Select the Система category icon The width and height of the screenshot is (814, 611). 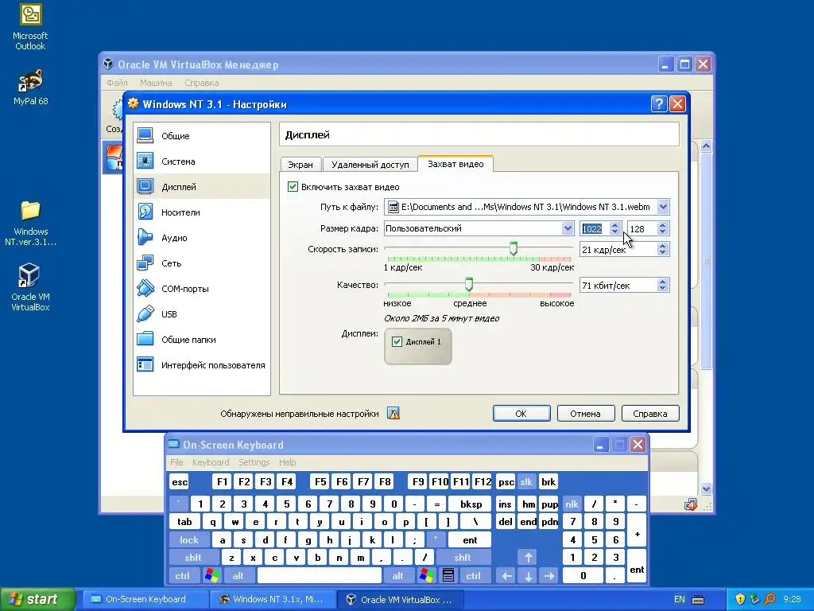point(145,161)
